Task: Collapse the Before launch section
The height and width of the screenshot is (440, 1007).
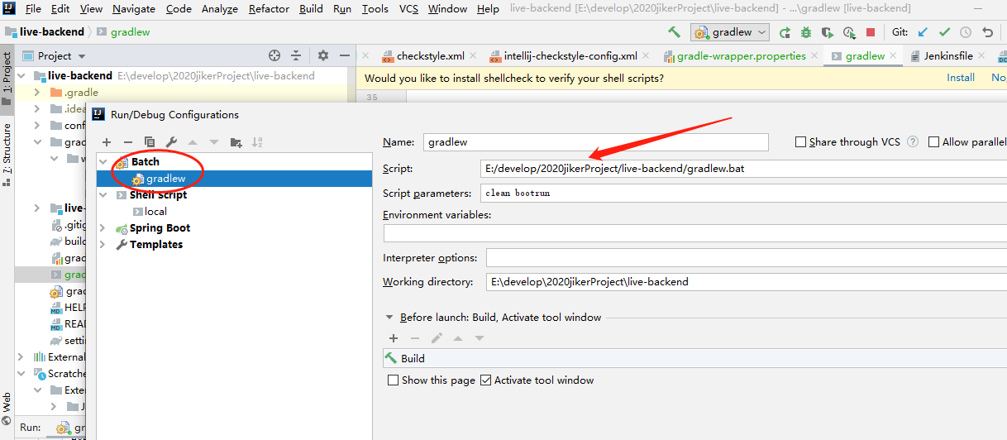Action: click(389, 318)
